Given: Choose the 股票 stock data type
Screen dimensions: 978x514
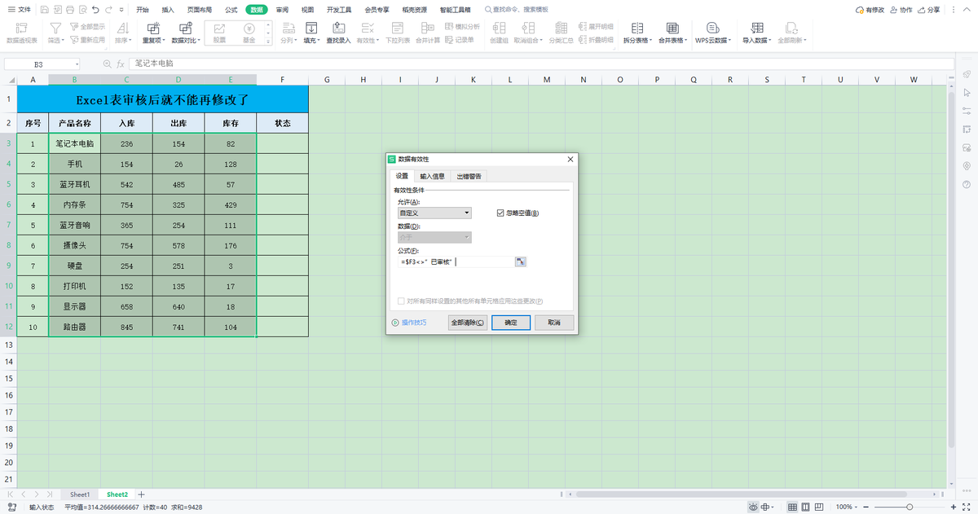Looking at the screenshot, I should (220, 33).
